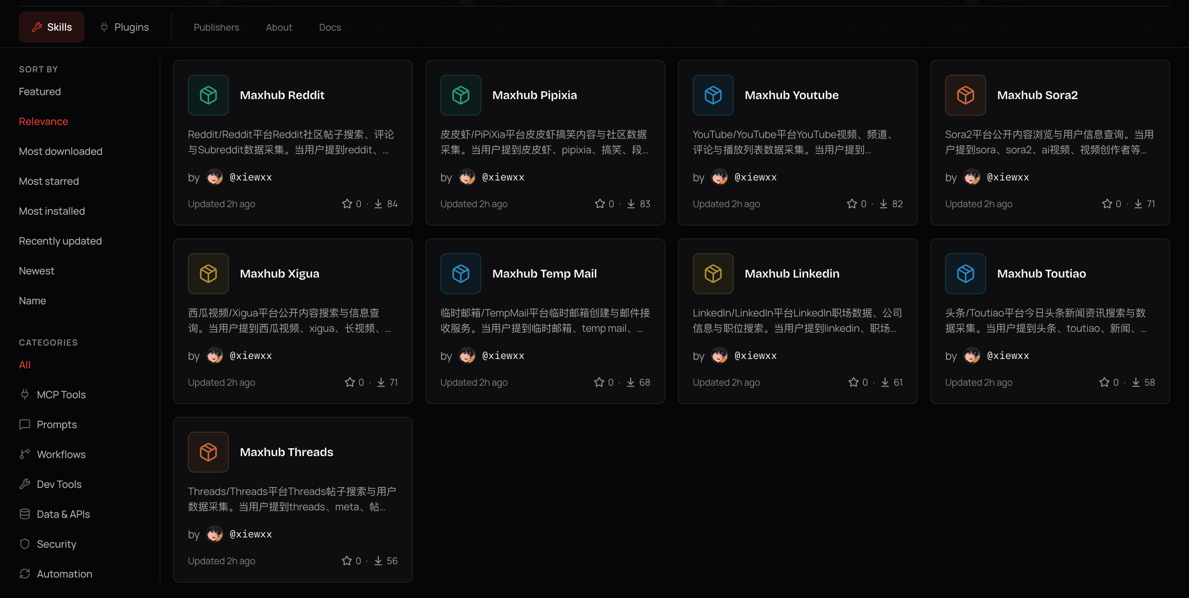Image resolution: width=1189 pixels, height=598 pixels.
Task: Click the download icon on Maxhub Threads card
Action: pos(378,561)
